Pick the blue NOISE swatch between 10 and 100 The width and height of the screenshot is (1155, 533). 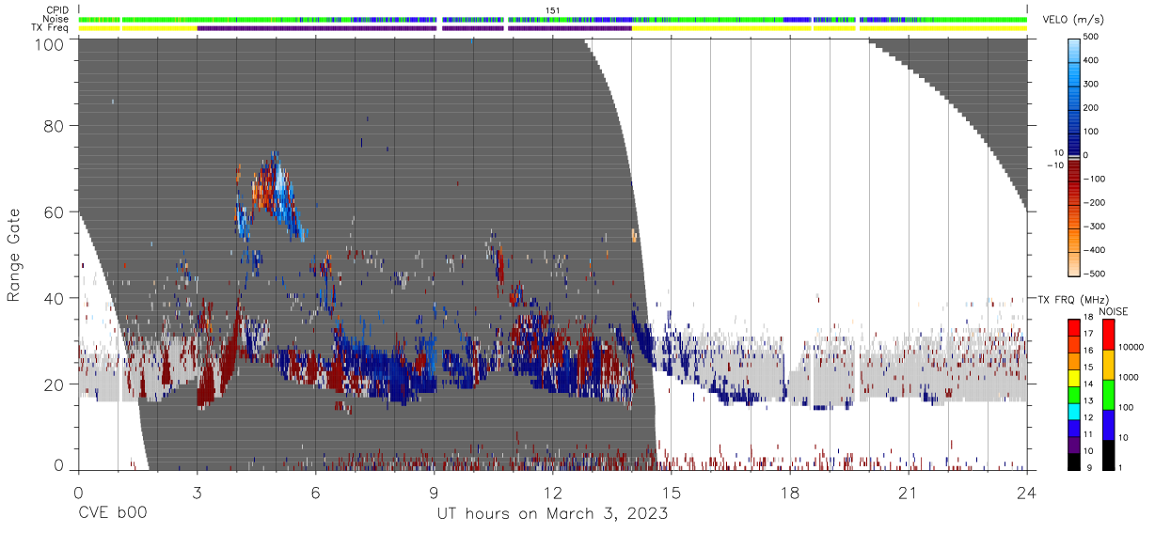coord(1107,424)
